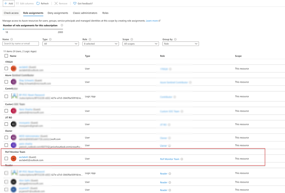Screen dimensions: 285x193
Task: Click the info icon beside Type filter
Action: pos(50,39)
